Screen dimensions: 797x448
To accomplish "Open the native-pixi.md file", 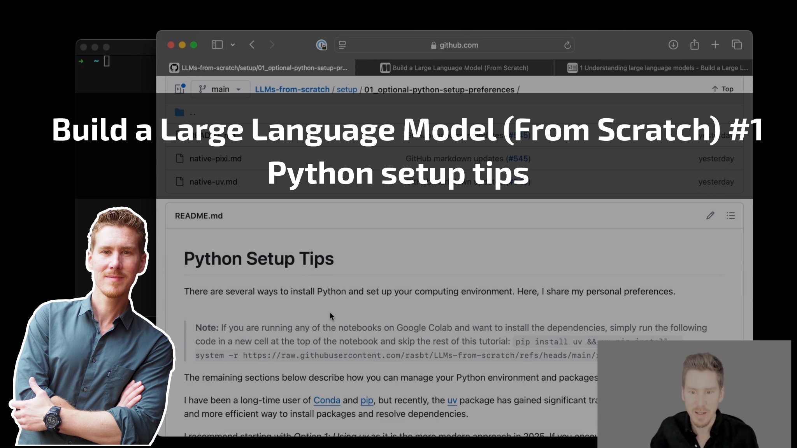I will click(216, 159).
